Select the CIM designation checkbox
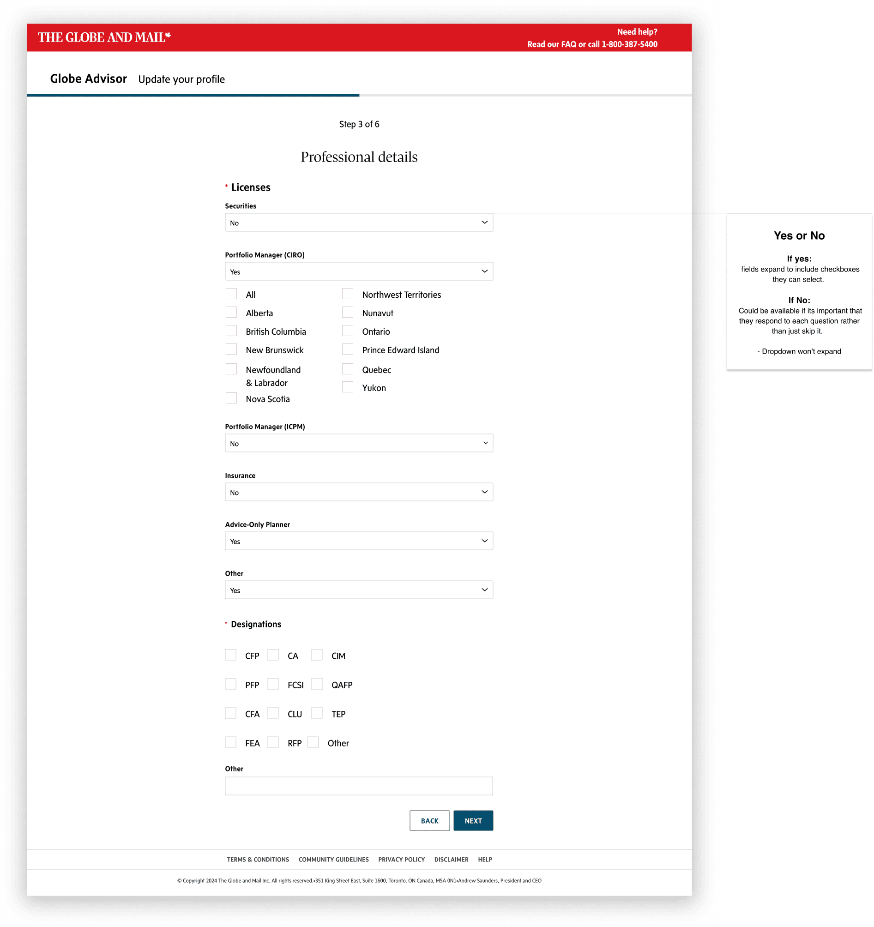 click(317, 655)
